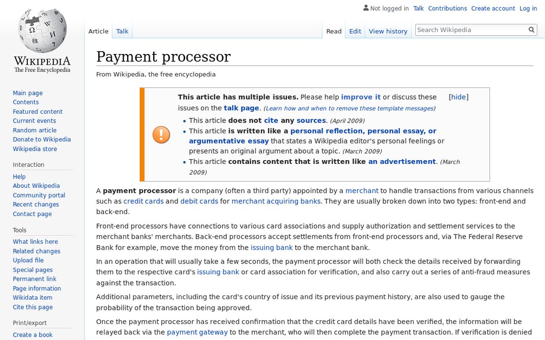
Task: Open a Random article
Action: 35,130
